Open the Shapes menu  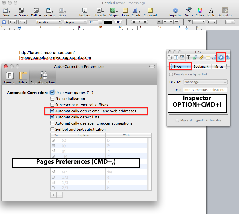click(114, 12)
